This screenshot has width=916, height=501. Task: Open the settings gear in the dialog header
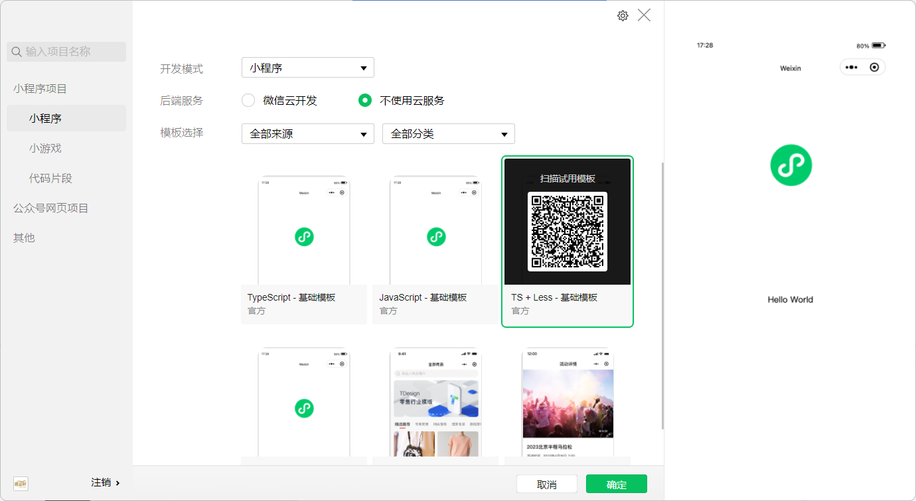[622, 15]
